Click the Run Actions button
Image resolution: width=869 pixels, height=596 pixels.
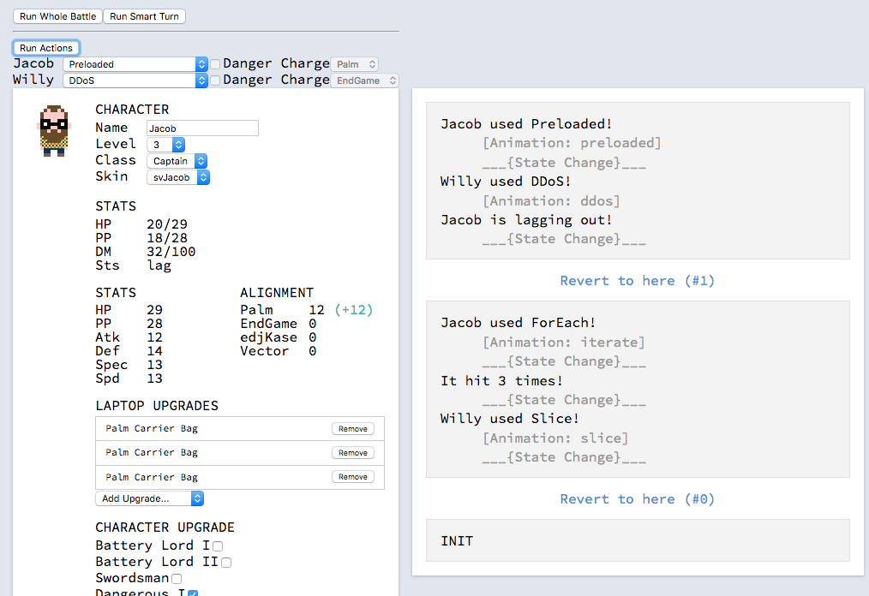[x=46, y=48]
